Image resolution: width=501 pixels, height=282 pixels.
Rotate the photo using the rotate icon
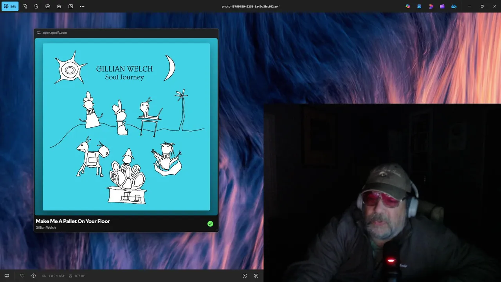[25, 6]
